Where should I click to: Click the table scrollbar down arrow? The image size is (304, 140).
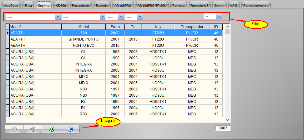pos(228,120)
